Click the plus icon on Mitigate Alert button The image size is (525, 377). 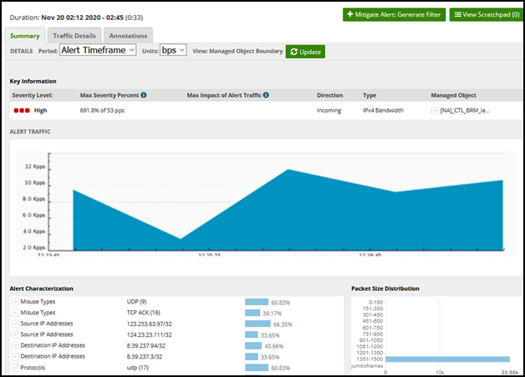[x=350, y=14]
